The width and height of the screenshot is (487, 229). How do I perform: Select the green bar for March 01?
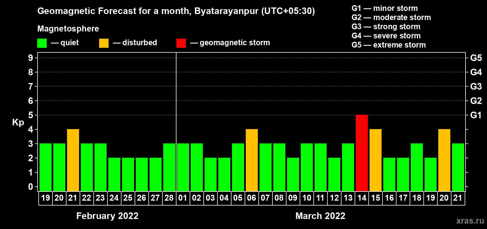(x=183, y=167)
